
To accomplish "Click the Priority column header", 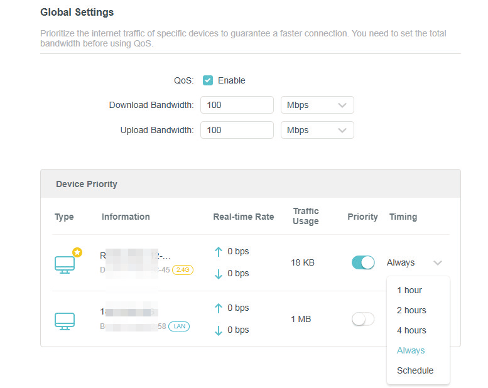I will [x=362, y=217].
